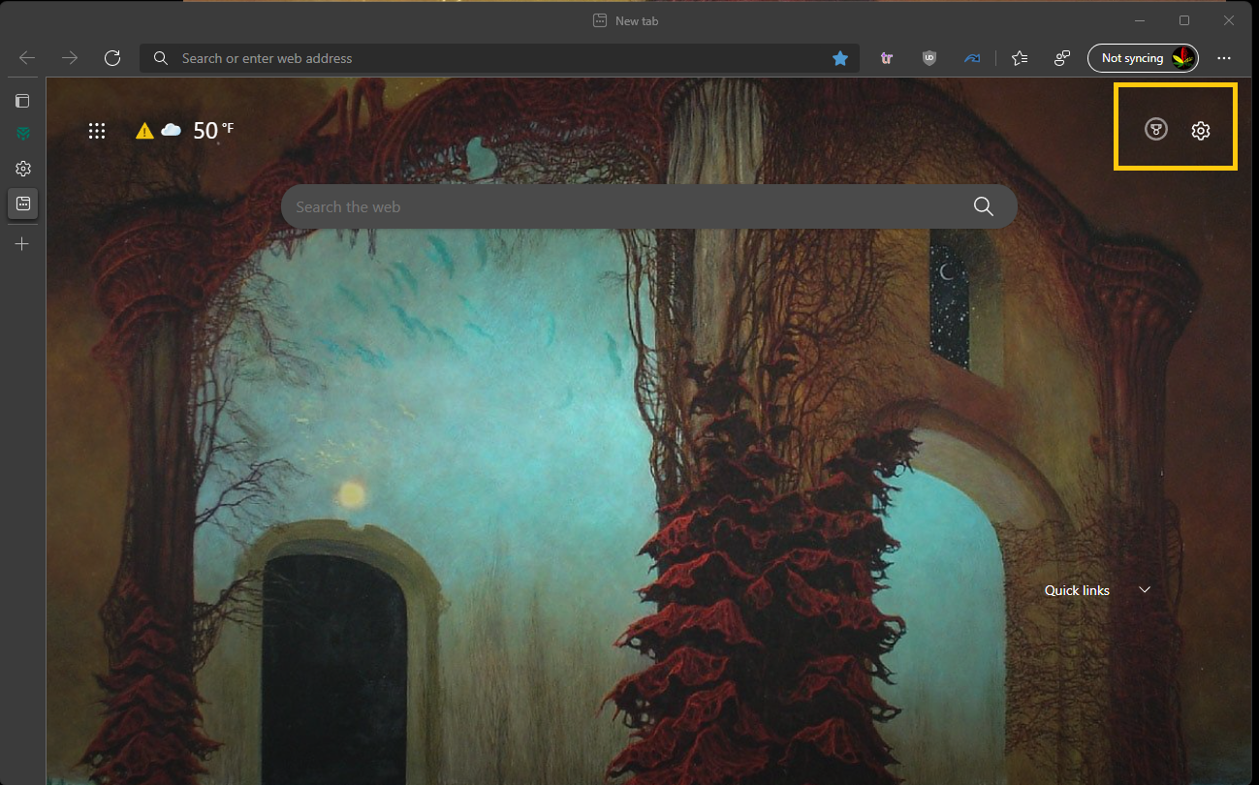Click the forward navigation arrow

(x=70, y=58)
